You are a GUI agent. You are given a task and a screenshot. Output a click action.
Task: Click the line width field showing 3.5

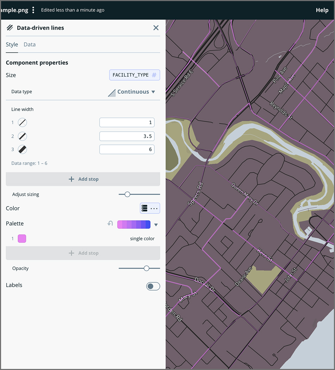click(127, 136)
